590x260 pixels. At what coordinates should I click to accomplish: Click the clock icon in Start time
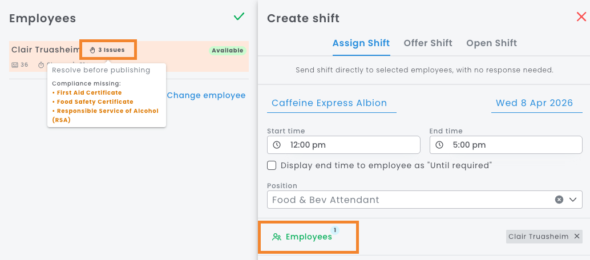pyautogui.click(x=277, y=145)
